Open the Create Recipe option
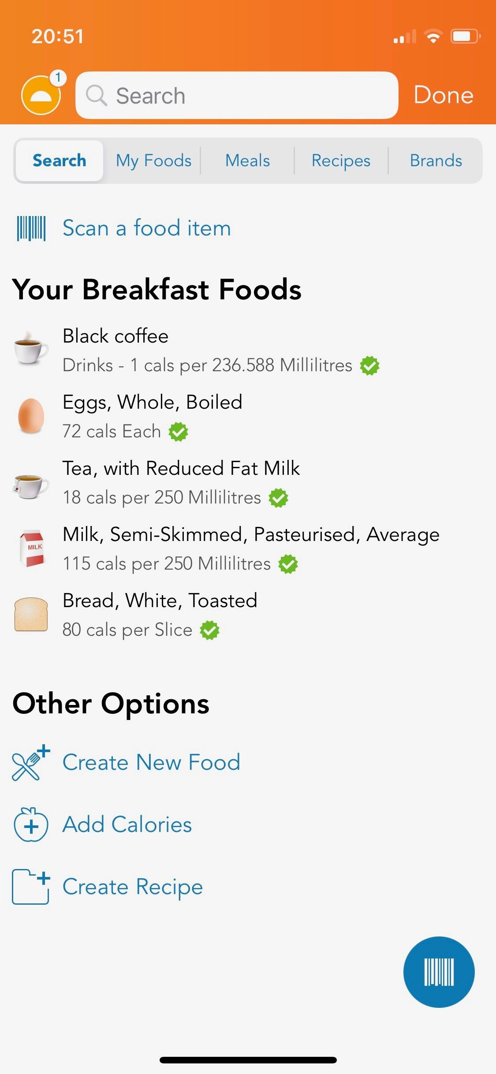 (133, 887)
